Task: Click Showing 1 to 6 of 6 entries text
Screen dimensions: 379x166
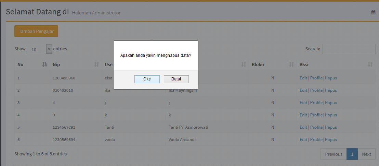Action: point(41,154)
